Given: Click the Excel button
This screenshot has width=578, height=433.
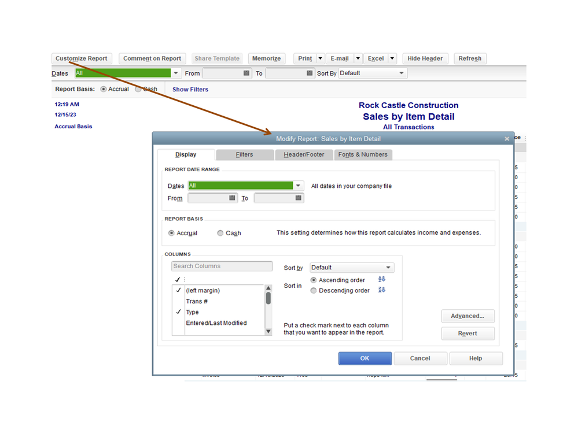Looking at the screenshot, I should click(x=375, y=58).
